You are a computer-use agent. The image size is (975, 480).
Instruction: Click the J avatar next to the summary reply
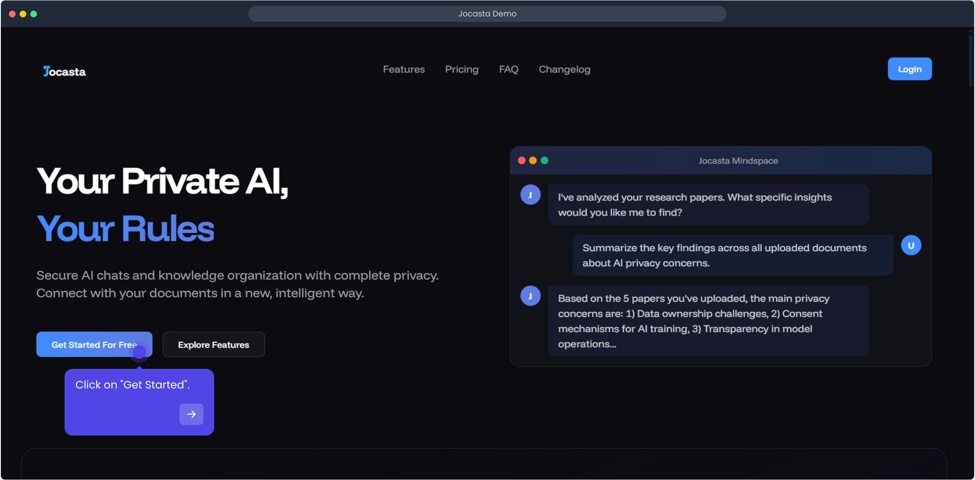coord(530,296)
